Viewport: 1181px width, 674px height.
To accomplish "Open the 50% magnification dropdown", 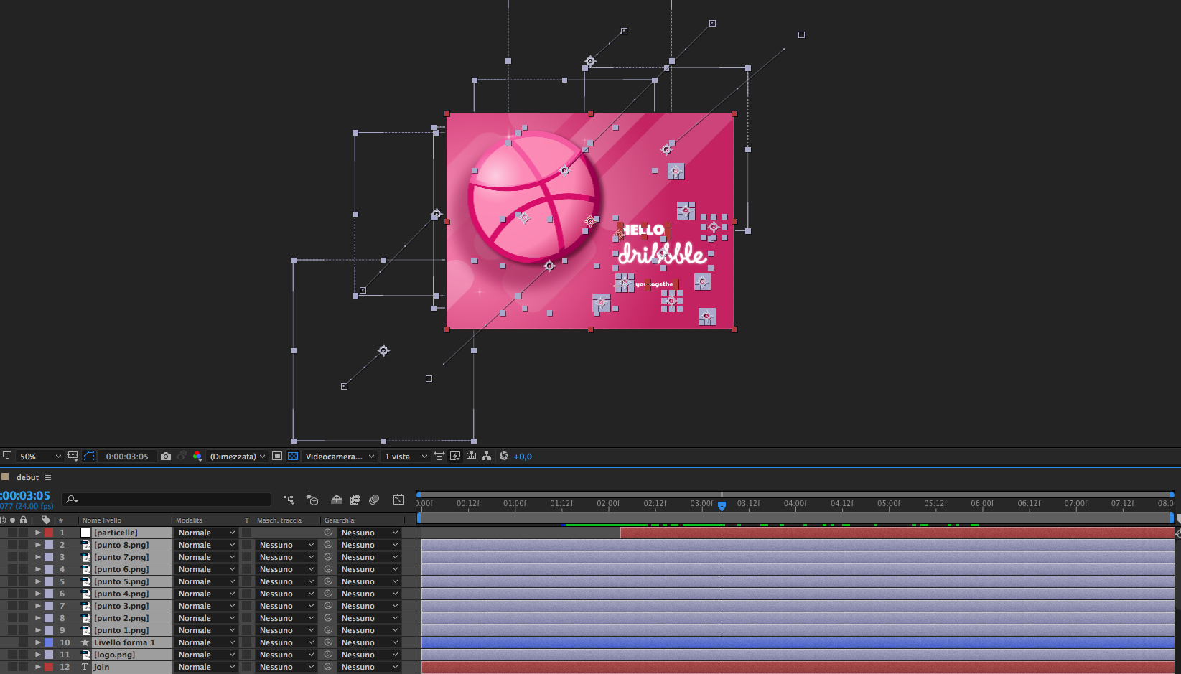I will point(40,457).
